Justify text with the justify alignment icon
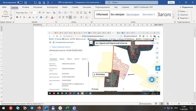The height and width of the screenshot is (111, 196). click(70, 17)
